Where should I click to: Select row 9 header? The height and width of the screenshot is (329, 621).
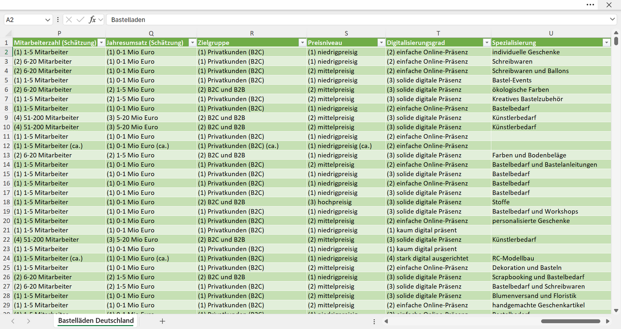[x=6, y=118]
